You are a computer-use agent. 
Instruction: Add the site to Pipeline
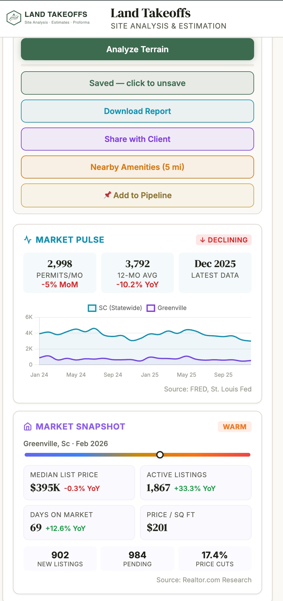137,195
